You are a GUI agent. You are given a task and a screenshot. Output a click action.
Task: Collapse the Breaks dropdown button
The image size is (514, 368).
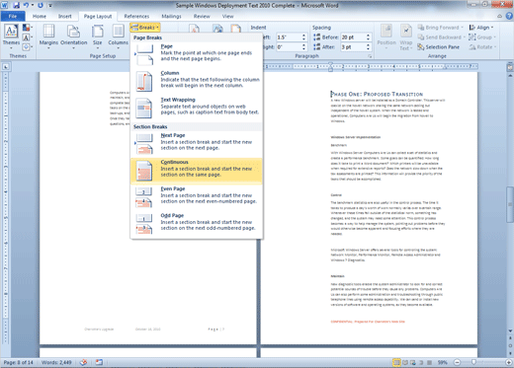145,28
